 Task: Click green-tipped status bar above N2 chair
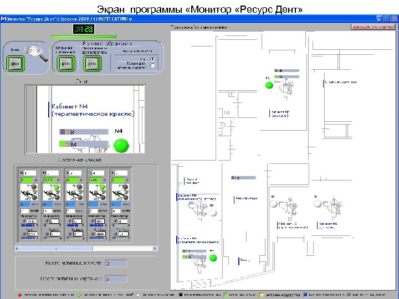point(287,76)
